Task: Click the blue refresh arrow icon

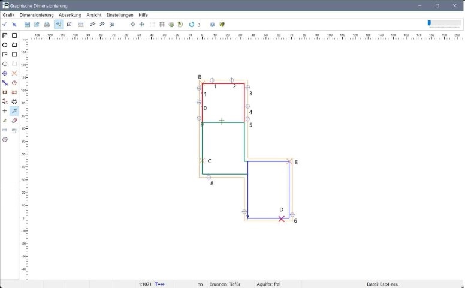Action: [x=191, y=25]
